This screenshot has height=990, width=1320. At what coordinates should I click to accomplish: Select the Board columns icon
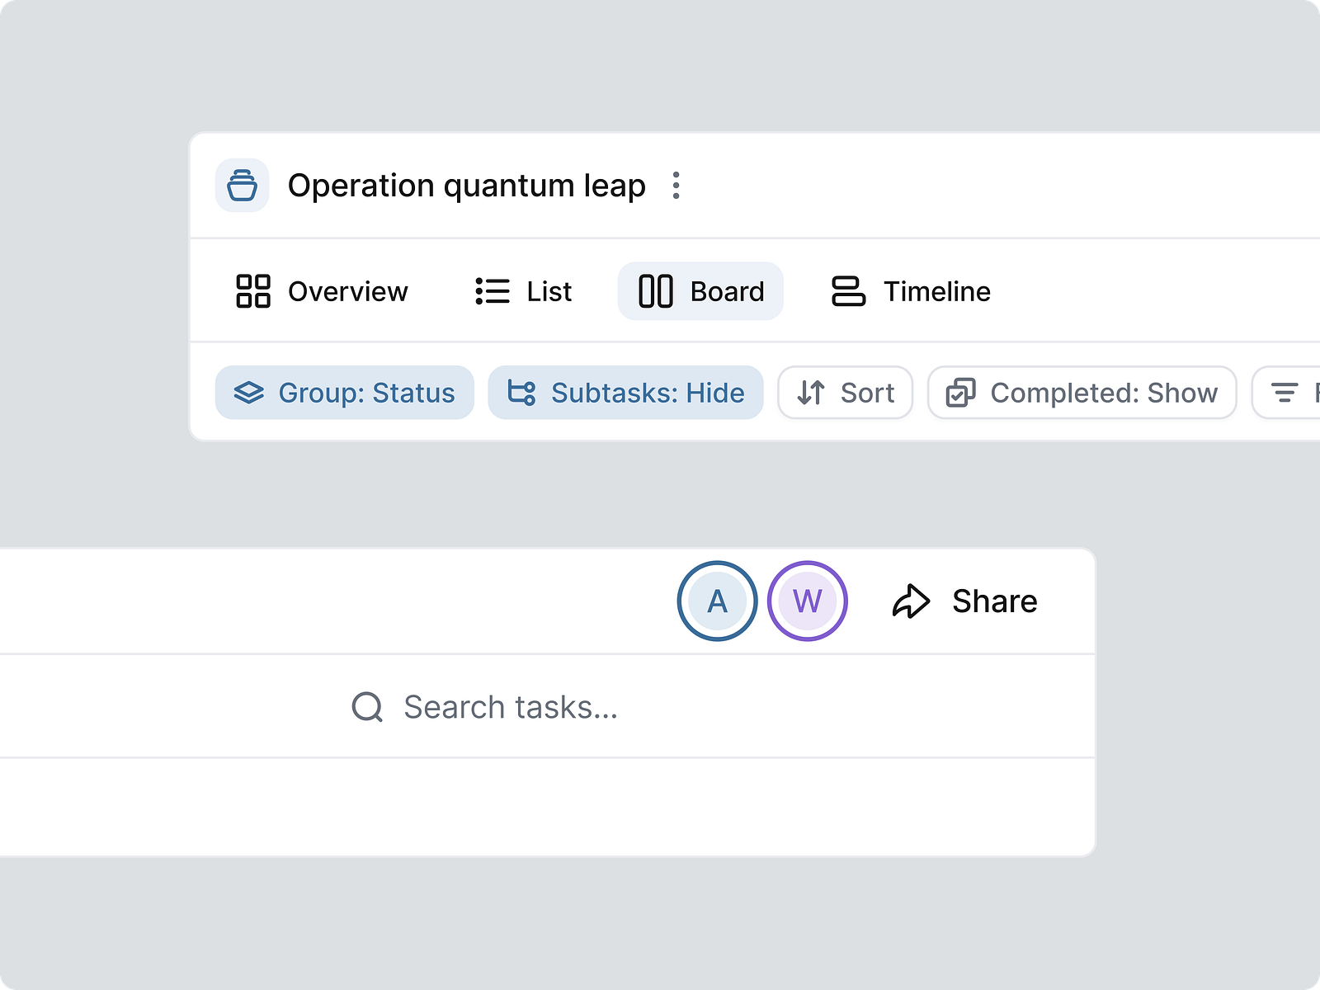(x=654, y=291)
